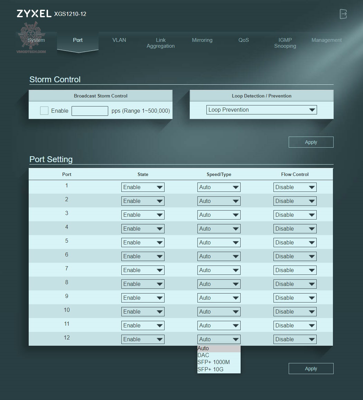This screenshot has height=400, width=363.
Task: Open State dropdown for port 9
Action: tap(143, 298)
